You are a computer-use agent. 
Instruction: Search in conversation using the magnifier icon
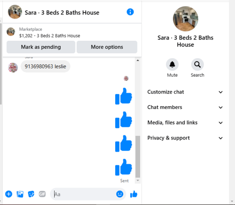click(x=197, y=65)
